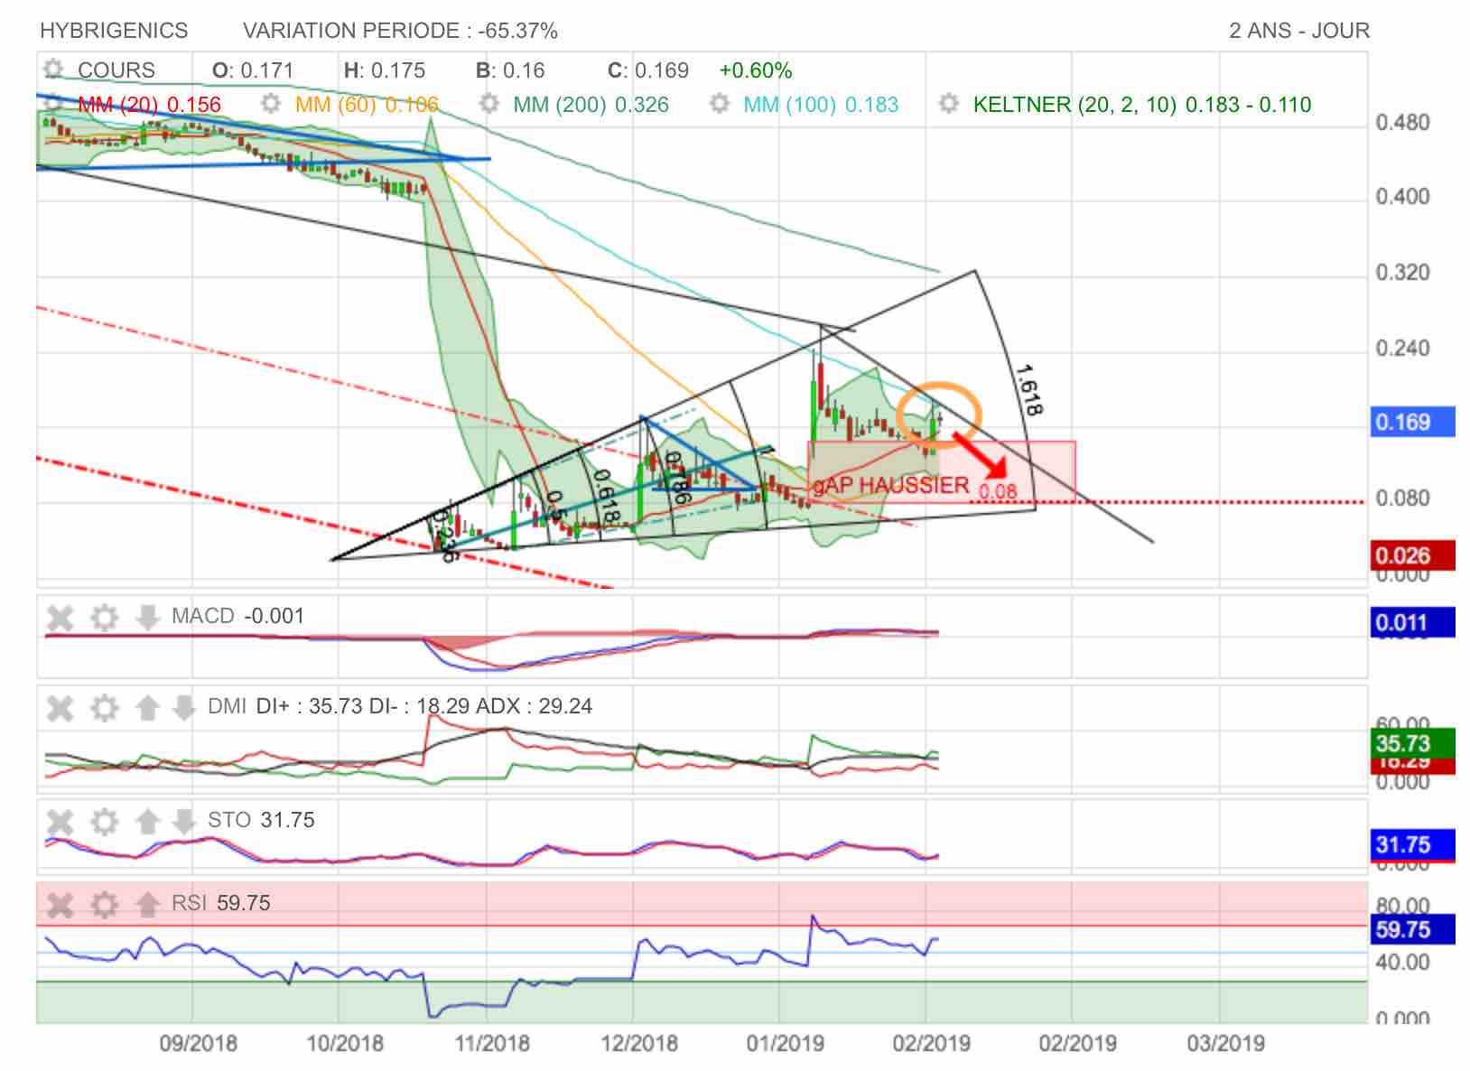Click the +0.60% change value
Viewport: 1470px width, 1071px height.
(x=756, y=70)
